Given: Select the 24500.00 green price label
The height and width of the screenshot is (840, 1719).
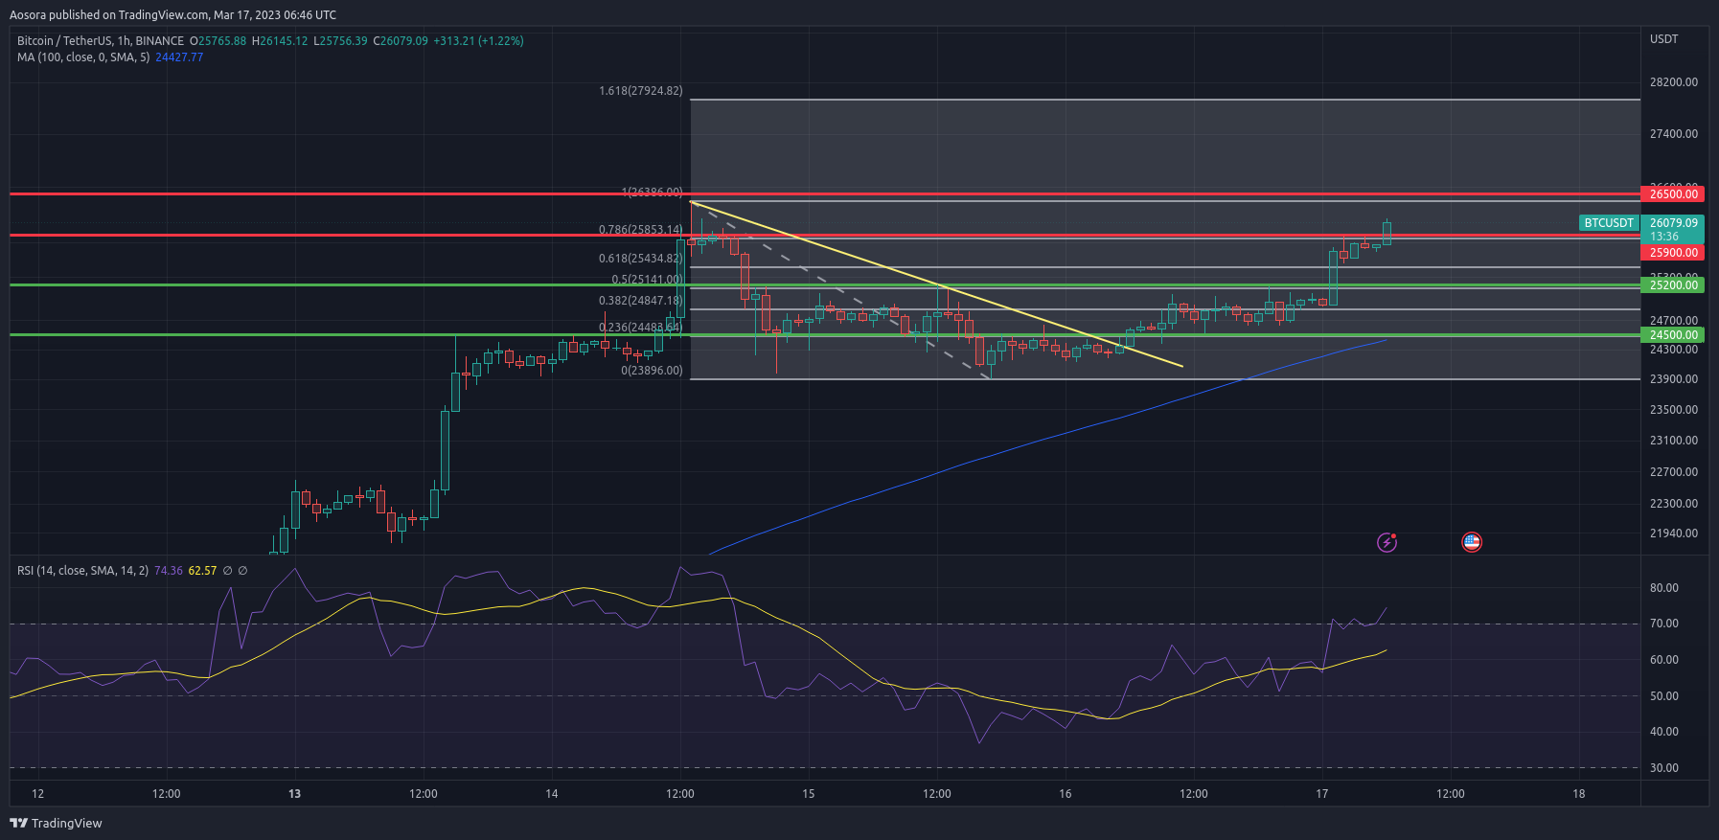Looking at the screenshot, I should [x=1673, y=335].
